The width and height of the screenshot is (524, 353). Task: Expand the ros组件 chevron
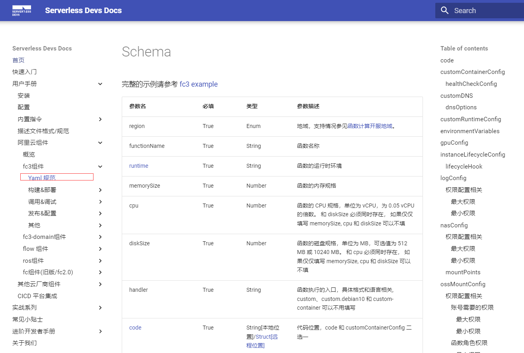click(x=100, y=261)
